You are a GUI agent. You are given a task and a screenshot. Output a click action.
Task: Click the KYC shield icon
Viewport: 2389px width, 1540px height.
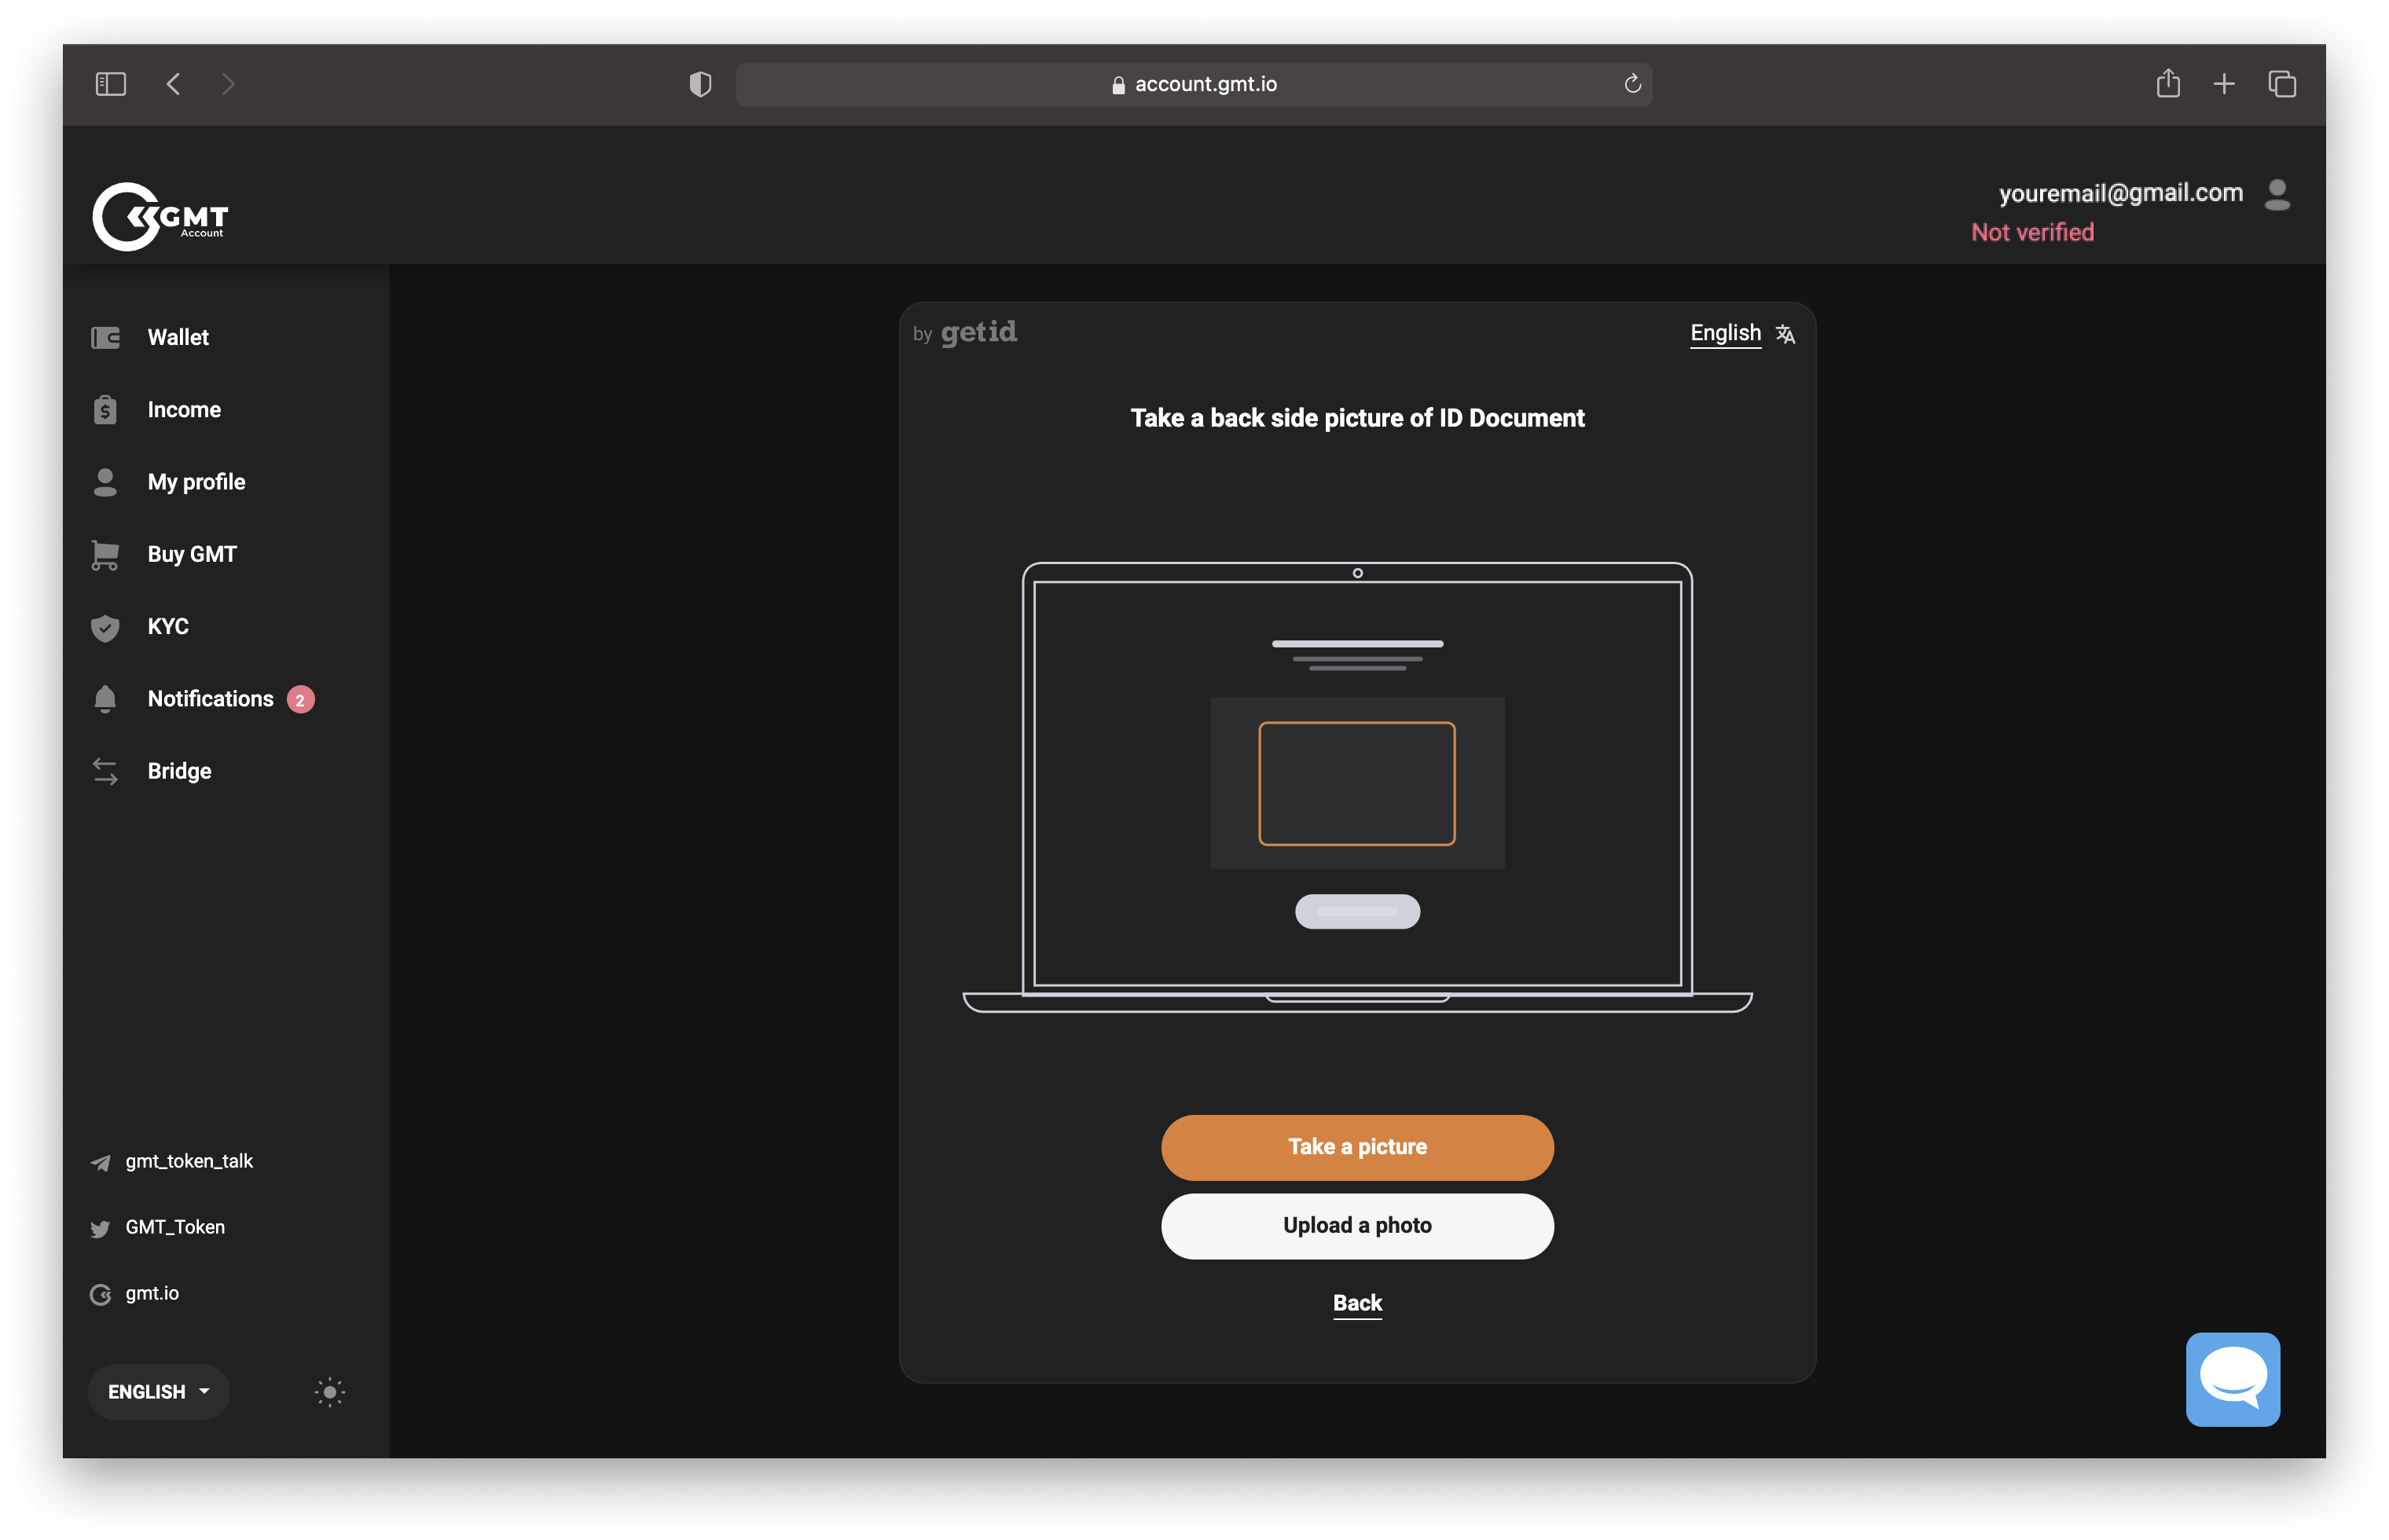click(105, 627)
